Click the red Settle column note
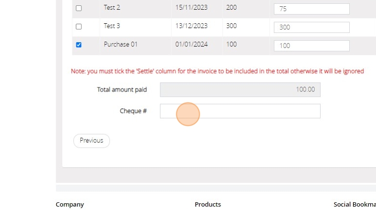376x210 pixels. [x=217, y=71]
